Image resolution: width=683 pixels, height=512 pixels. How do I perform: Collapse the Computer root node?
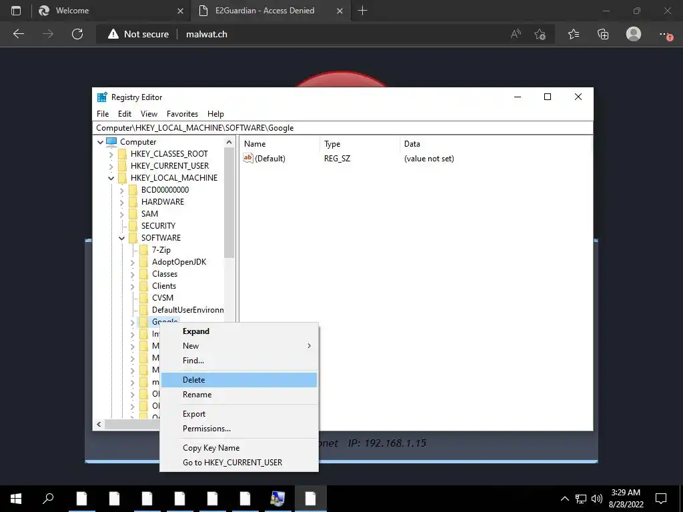(100, 142)
